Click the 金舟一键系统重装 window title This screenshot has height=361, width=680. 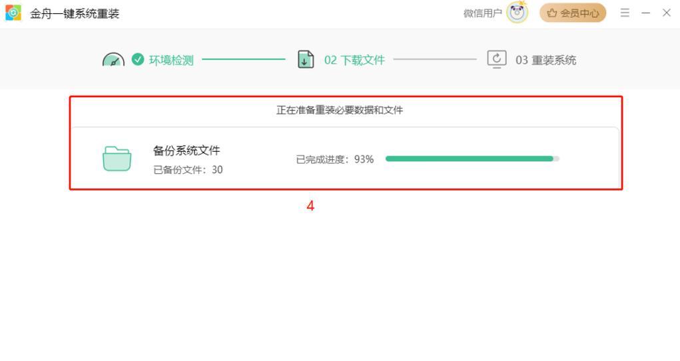click(75, 13)
